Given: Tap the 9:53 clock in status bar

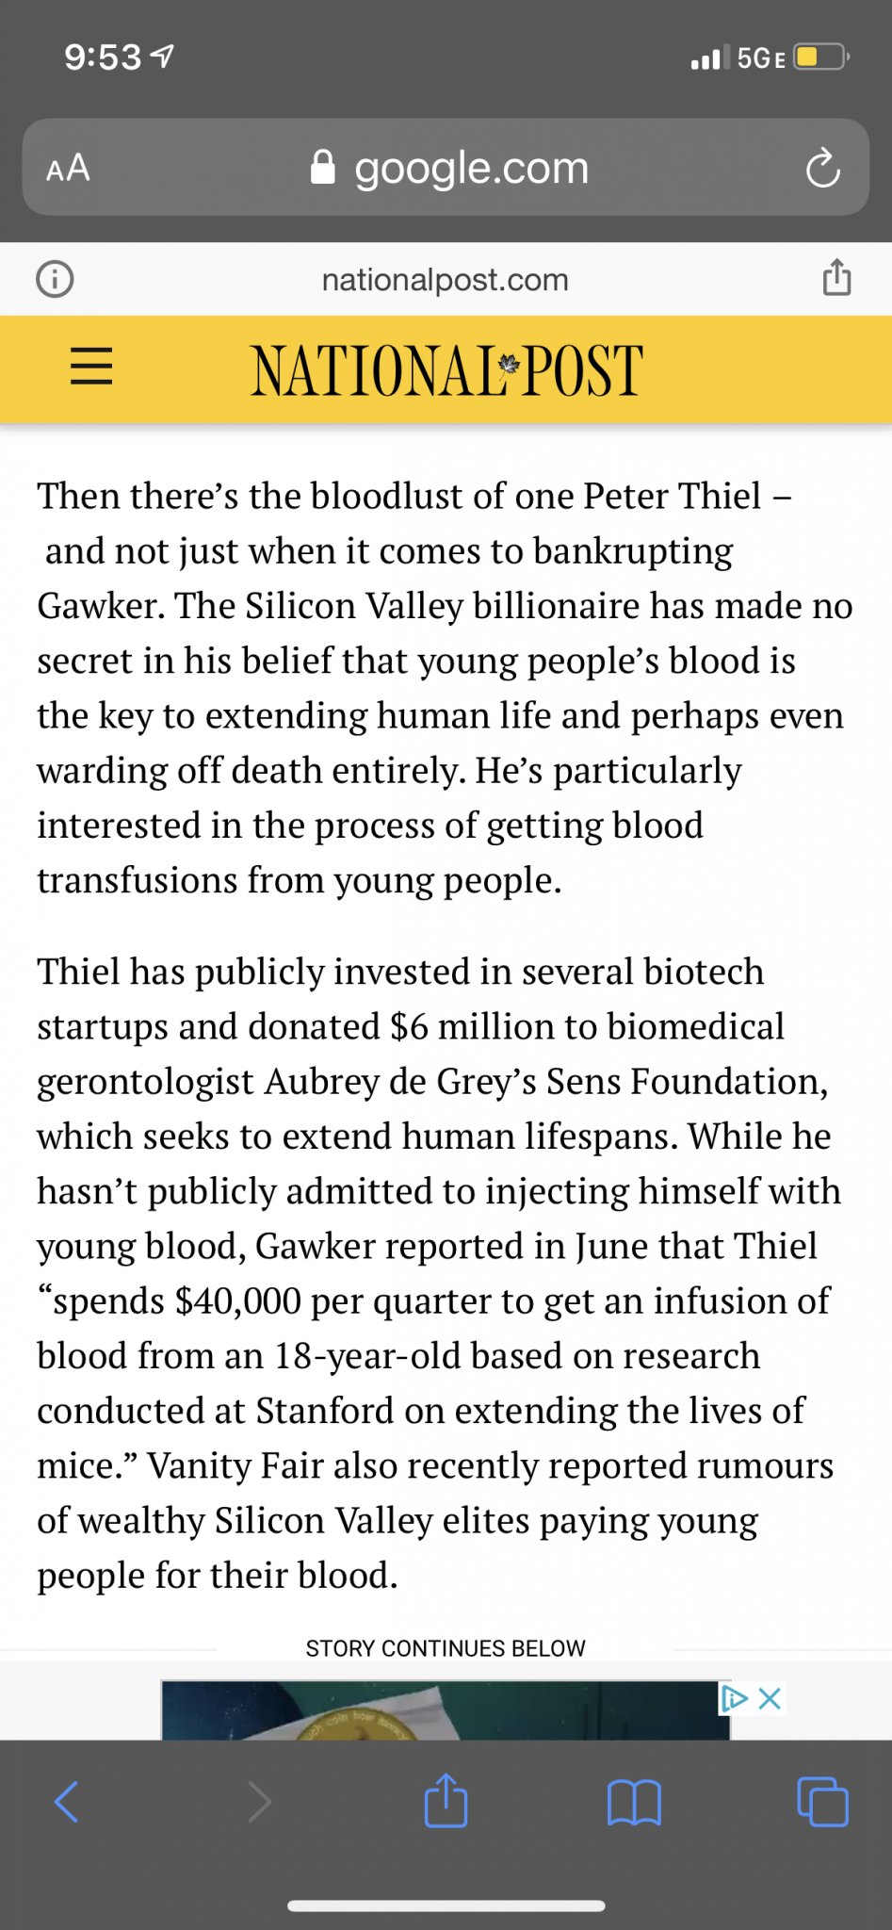Looking at the screenshot, I should point(102,57).
